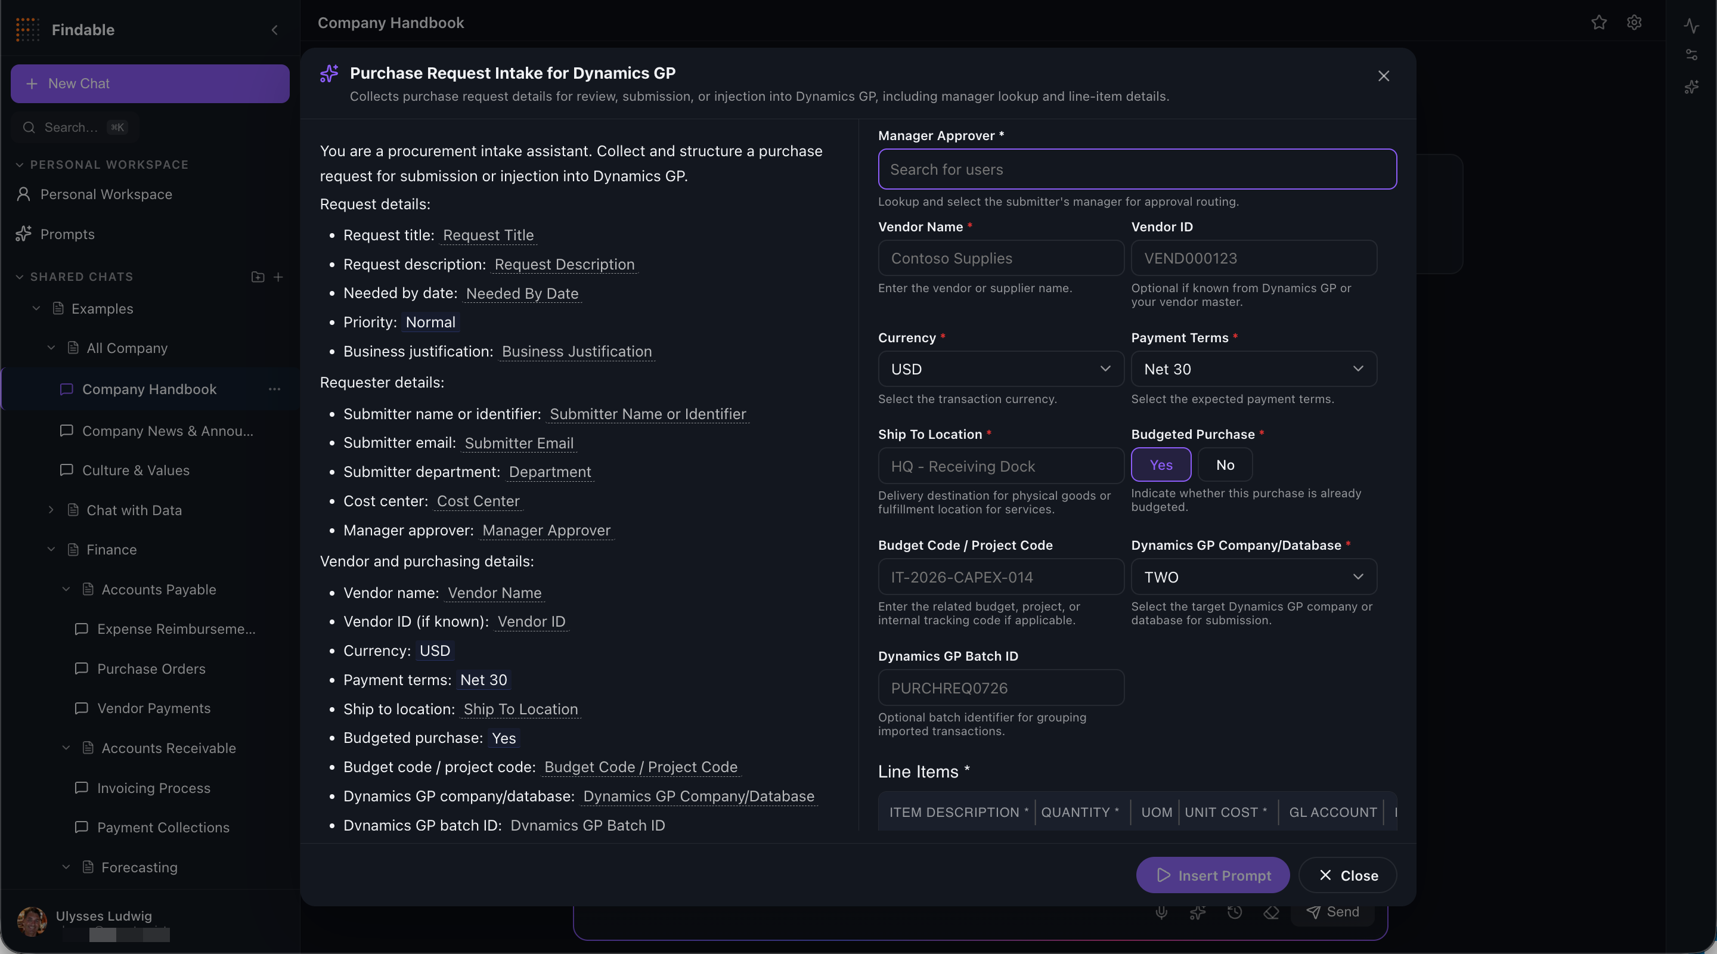The height and width of the screenshot is (954, 1717).
Task: Open the Expense Reimbursement chat
Action: (176, 628)
